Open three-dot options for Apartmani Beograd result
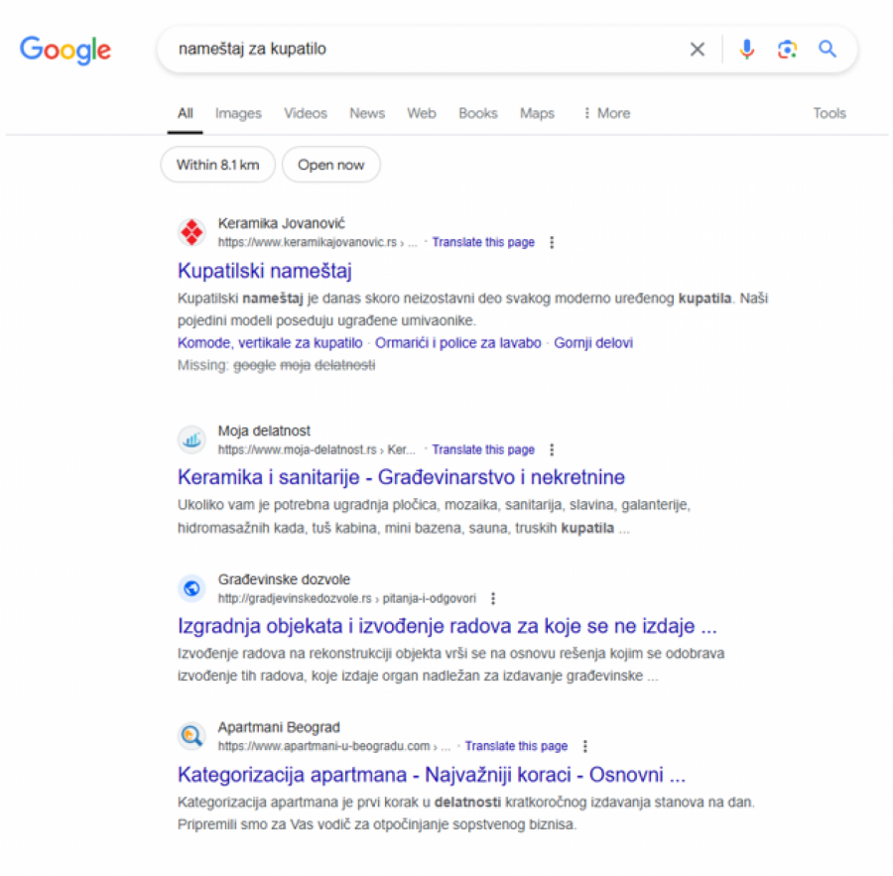 pos(585,746)
